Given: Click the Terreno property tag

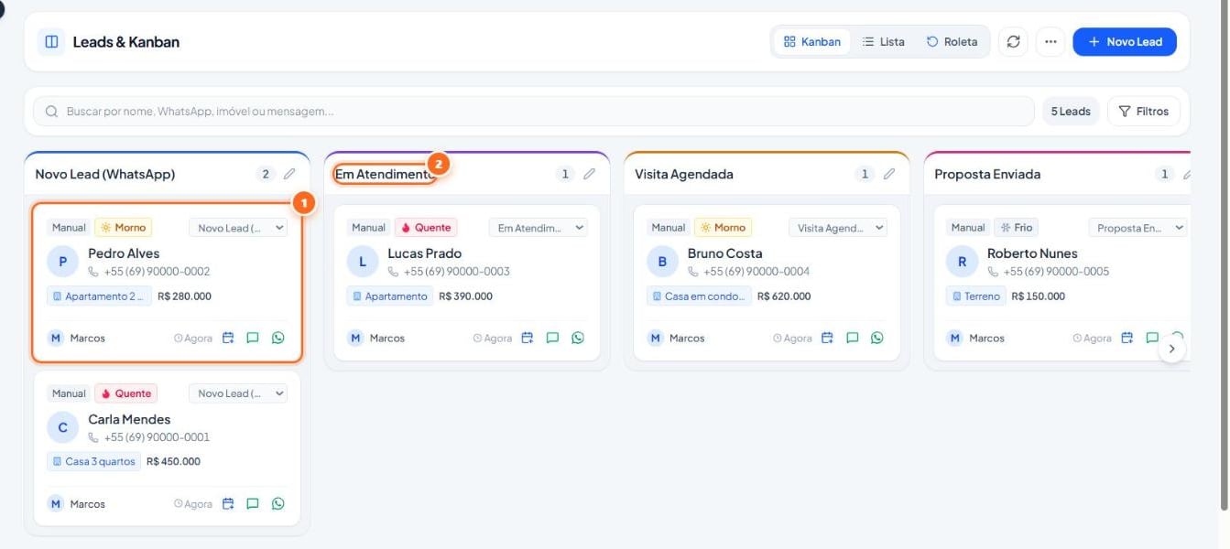Looking at the screenshot, I should pos(976,296).
